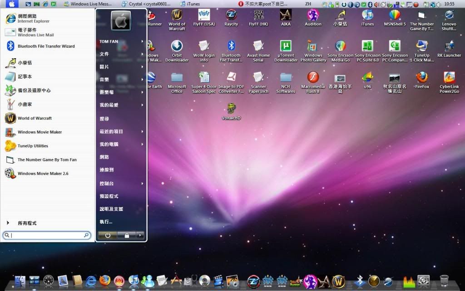Open the FireFox desktop shortcut
This screenshot has width=465, height=291.
(422, 80)
